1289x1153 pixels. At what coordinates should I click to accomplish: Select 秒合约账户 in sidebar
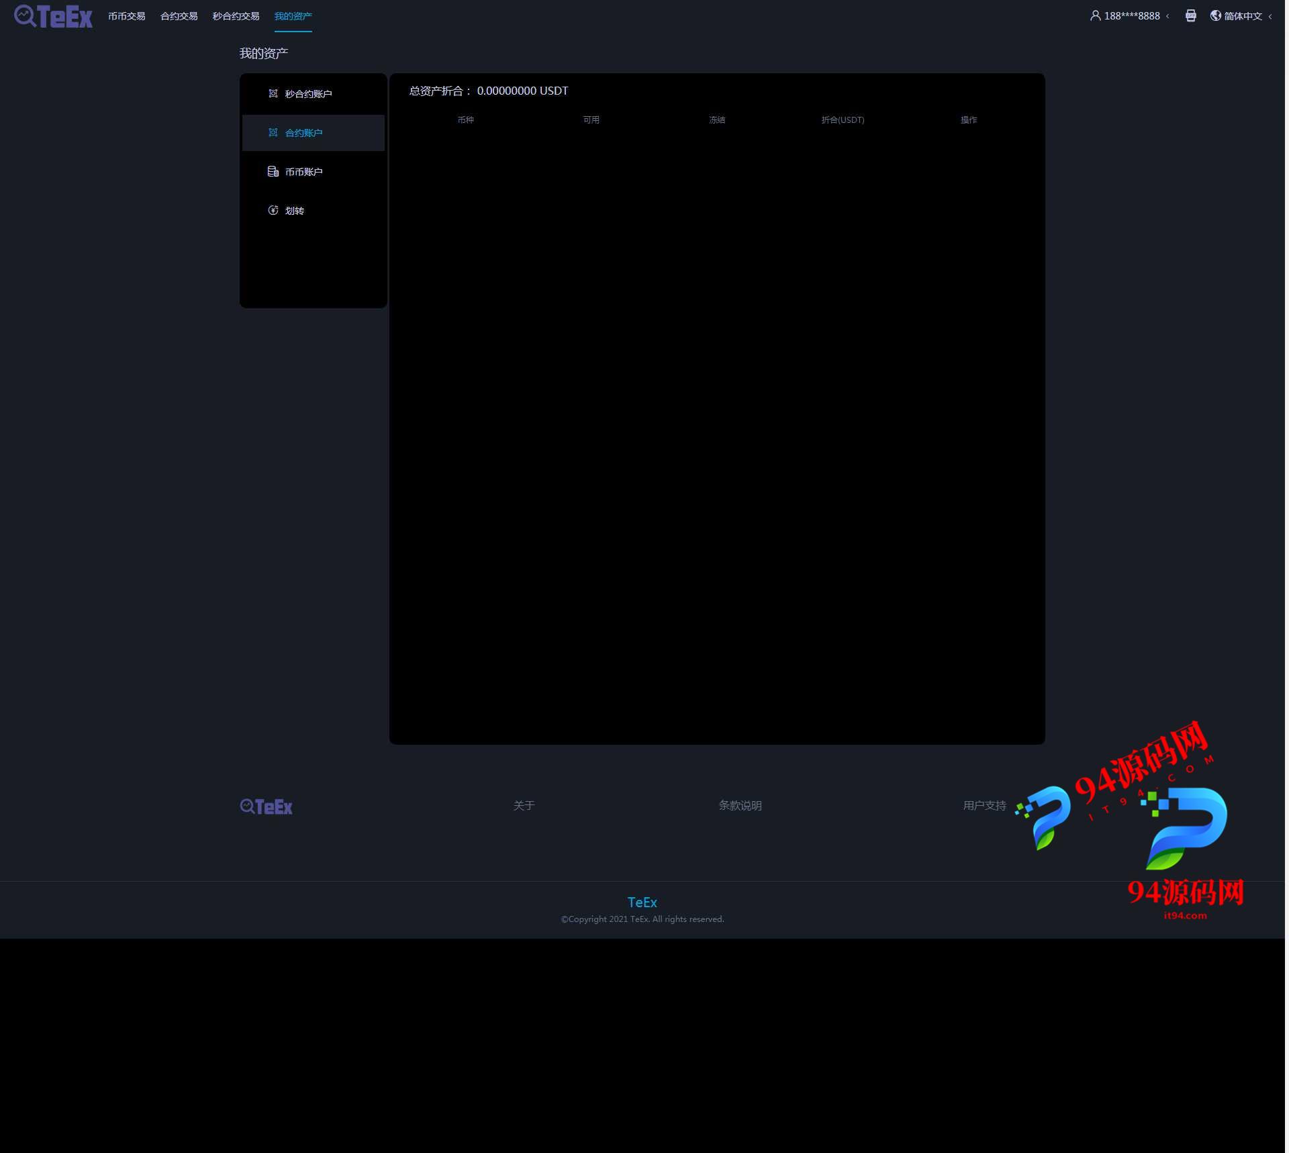[x=314, y=94]
